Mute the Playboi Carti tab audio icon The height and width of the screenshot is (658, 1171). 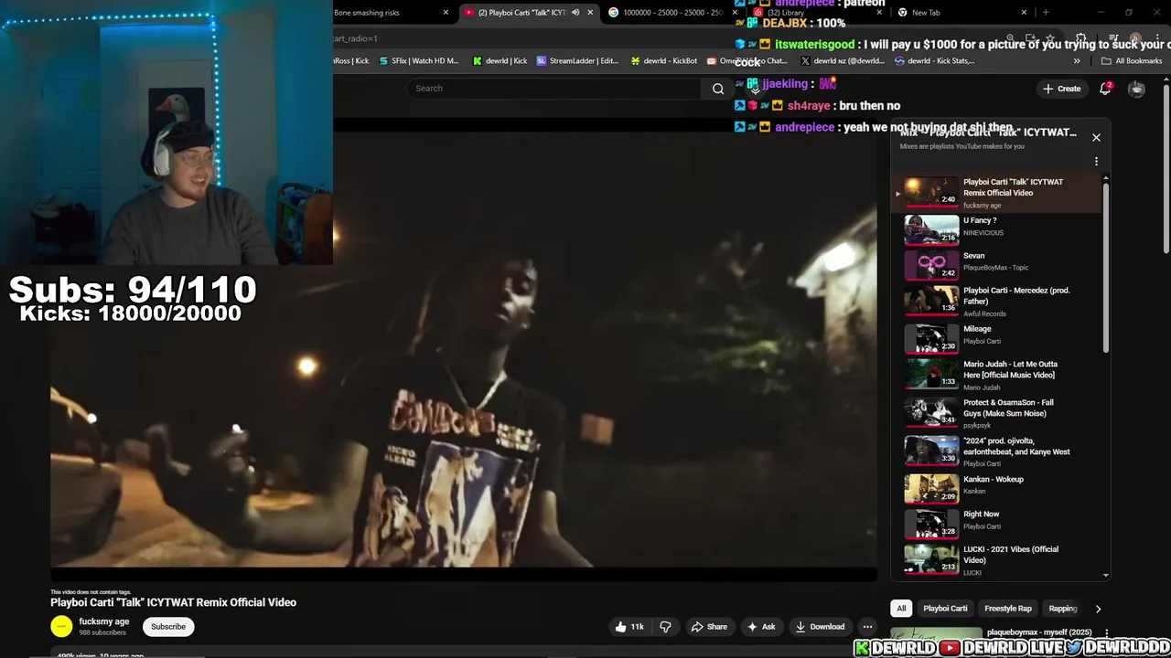[x=575, y=13]
